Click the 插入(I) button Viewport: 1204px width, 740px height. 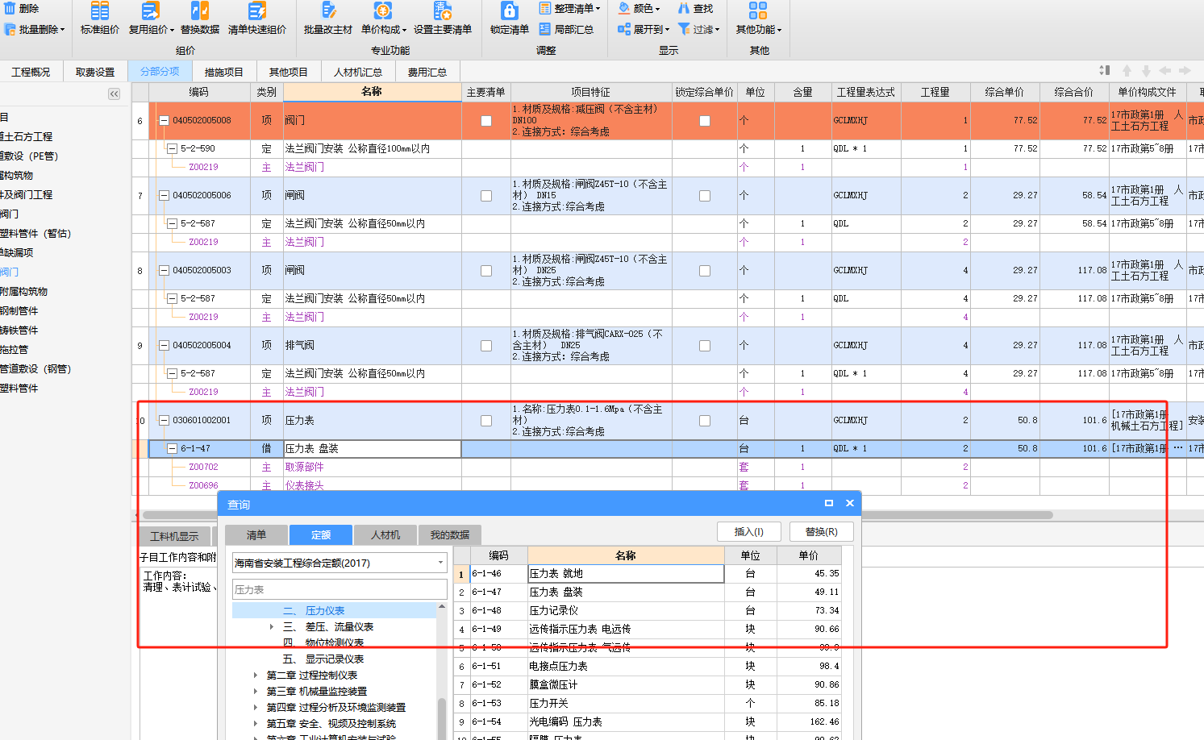749,532
